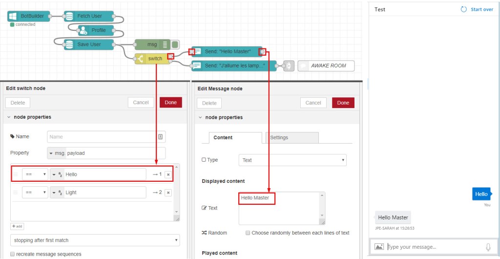Toggle the msg debug node output button
500x259 pixels.
tap(175, 44)
